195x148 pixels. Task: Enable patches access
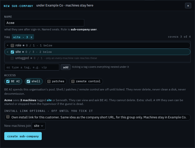click(x=49, y=81)
